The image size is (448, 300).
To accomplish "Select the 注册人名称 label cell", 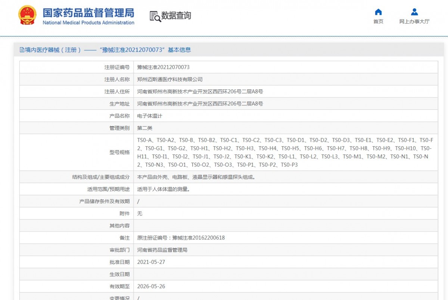I will point(77,79).
